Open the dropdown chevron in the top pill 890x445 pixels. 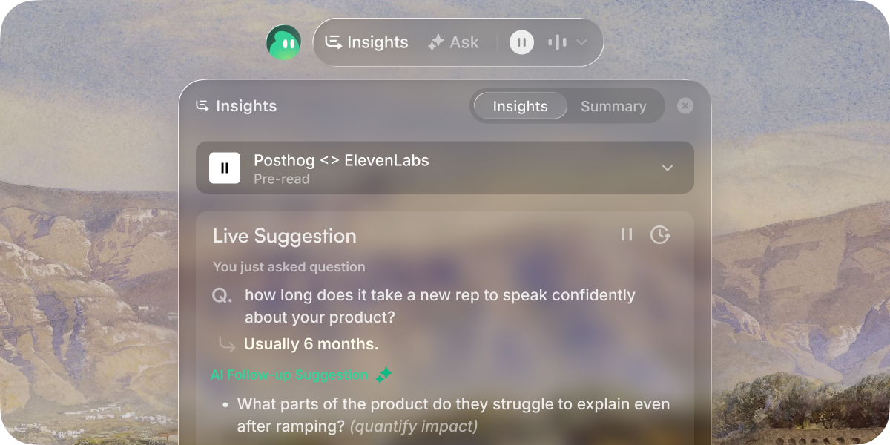click(x=582, y=42)
